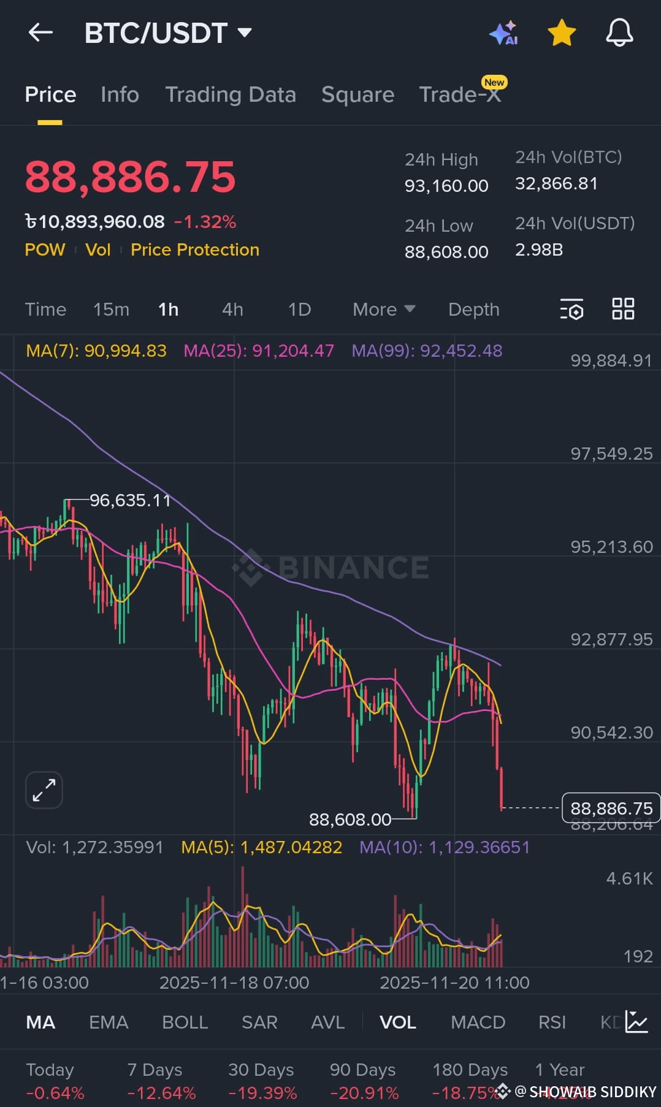Screen dimensions: 661x1107
Task: Tap the Vol: 1,272.35991 label
Action: [x=94, y=847]
